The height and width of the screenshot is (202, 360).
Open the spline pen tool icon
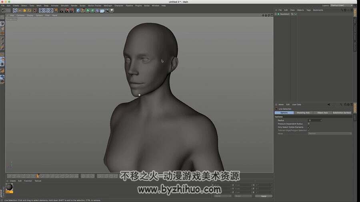coord(83,10)
